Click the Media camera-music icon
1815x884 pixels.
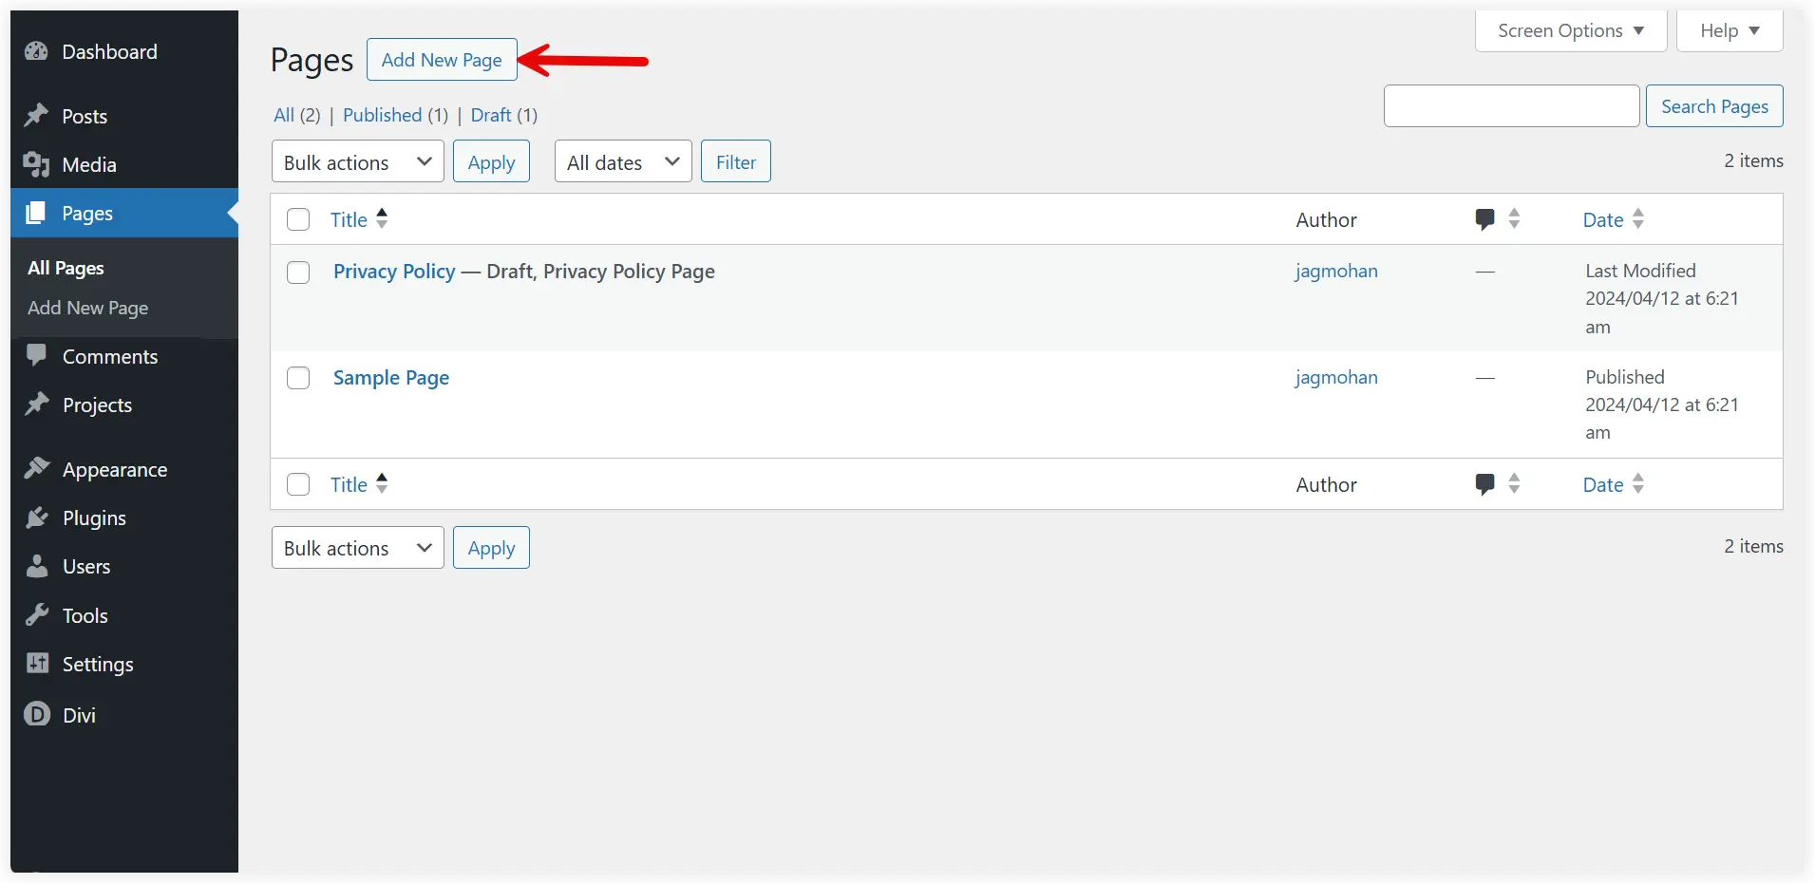36,164
